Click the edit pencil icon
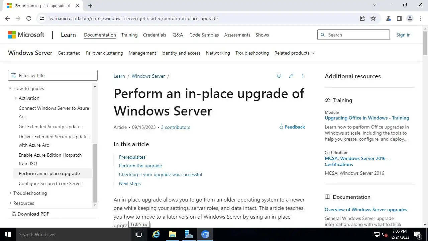Screen dimensions: 428x241 [291, 76]
